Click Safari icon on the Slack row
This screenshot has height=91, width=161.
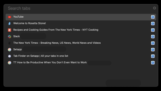tap(153, 37)
